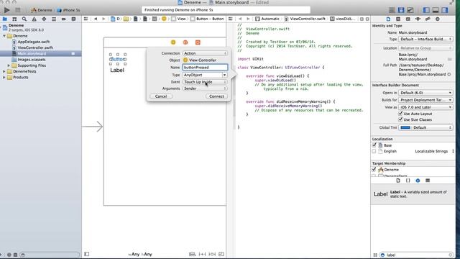Show the Connections inspector
This screenshot has height=259, width=460.
(x=438, y=19)
